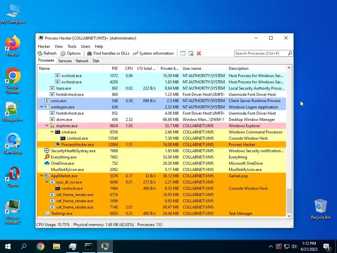
Task: Click the scroll up arrow of process list
Action: pyautogui.click(x=289, y=68)
